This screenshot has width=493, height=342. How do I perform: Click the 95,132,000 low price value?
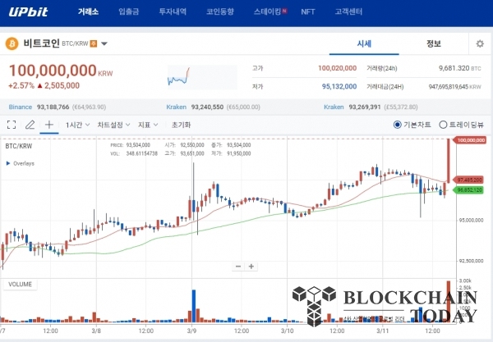(x=339, y=86)
